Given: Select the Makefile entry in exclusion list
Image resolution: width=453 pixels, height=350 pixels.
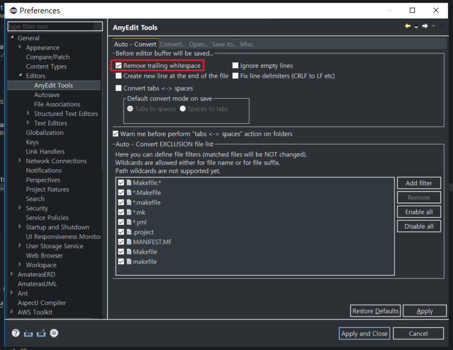Looking at the screenshot, I should pos(145,251).
